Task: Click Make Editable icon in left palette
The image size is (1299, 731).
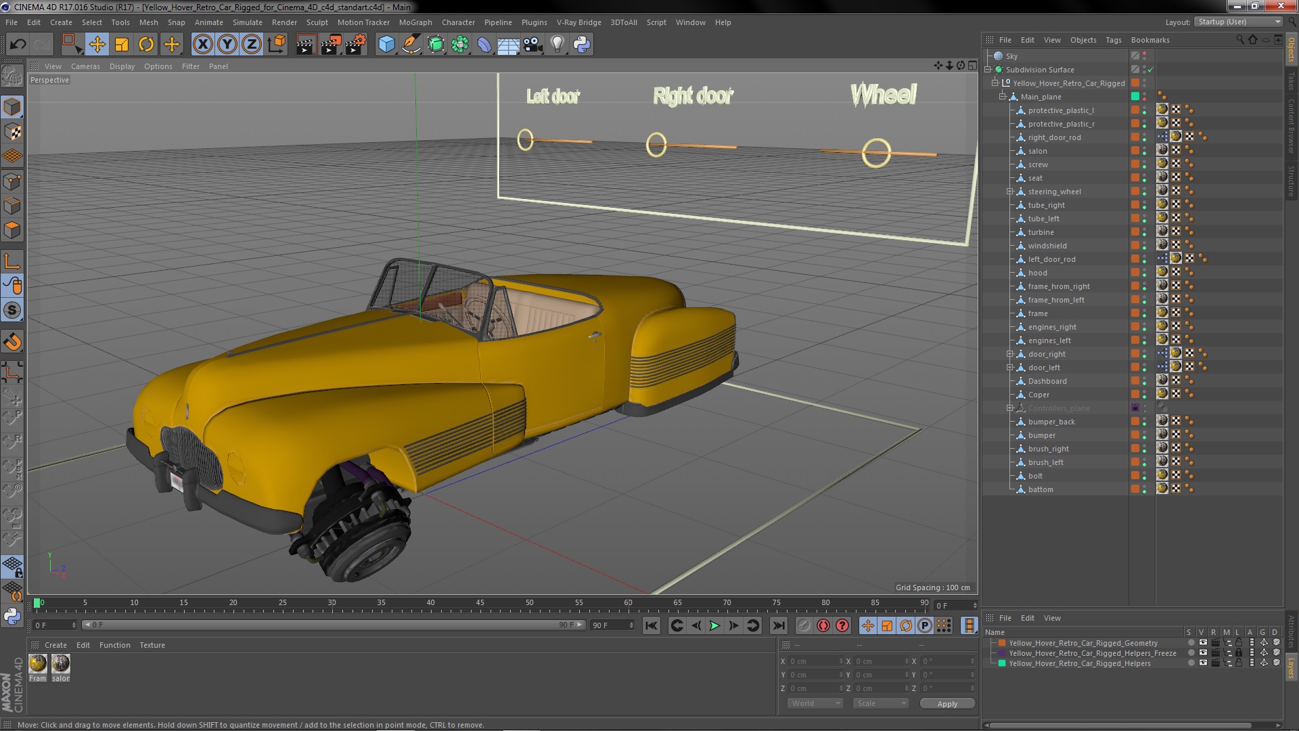Action: click(12, 76)
